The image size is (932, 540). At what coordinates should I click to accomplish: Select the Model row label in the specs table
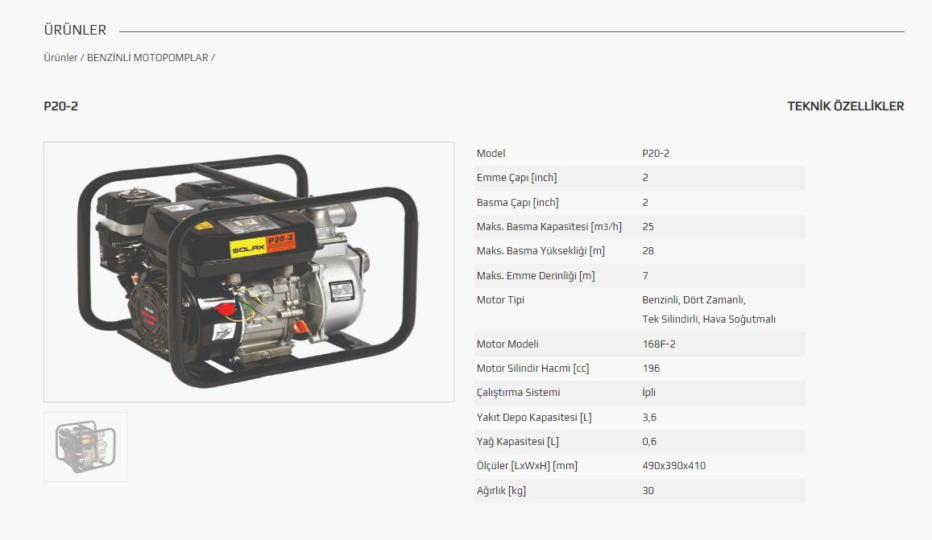pyautogui.click(x=491, y=154)
